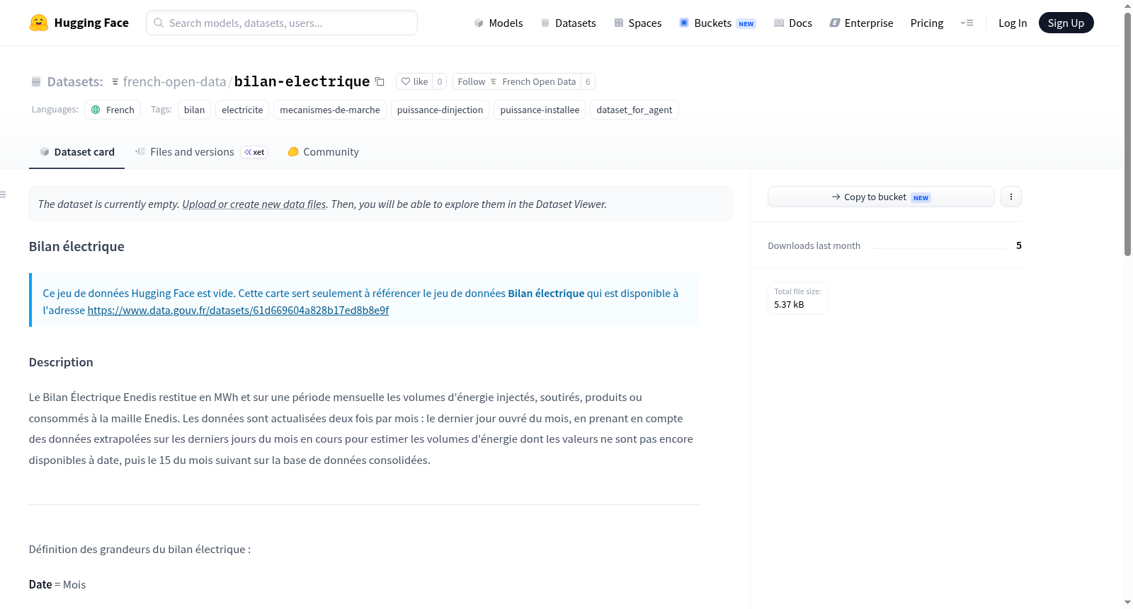
Task: Open the data.gouv.fr dataset URL
Action: [238, 311]
